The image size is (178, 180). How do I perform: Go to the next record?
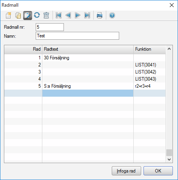(78, 15)
